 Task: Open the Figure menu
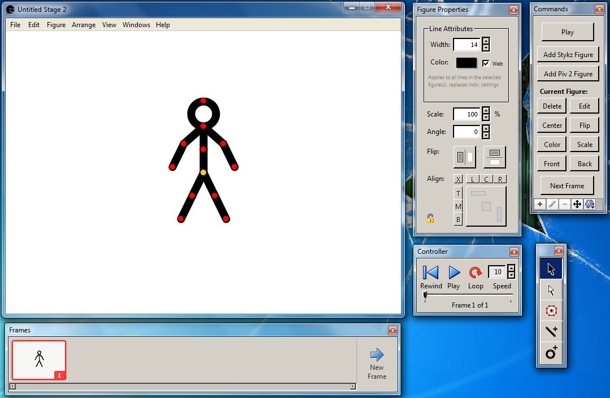coord(56,25)
